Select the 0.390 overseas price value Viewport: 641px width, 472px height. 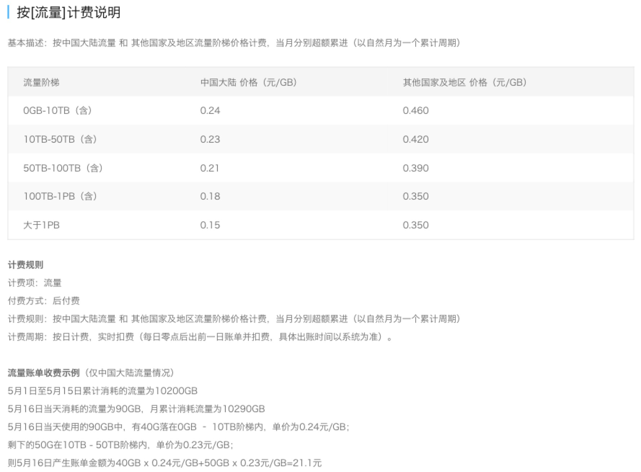point(416,168)
